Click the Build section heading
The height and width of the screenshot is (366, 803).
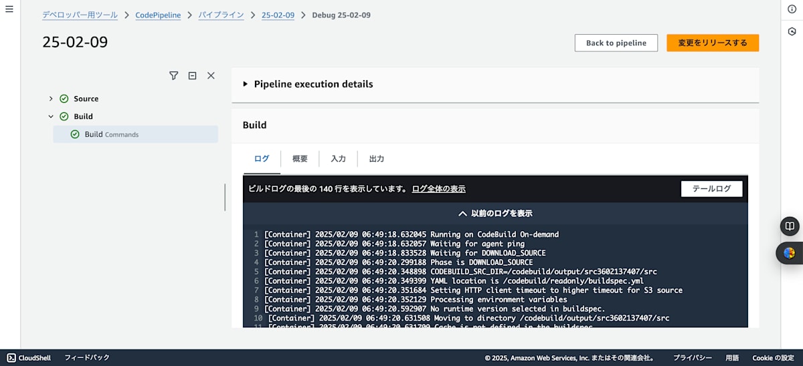[x=254, y=125]
